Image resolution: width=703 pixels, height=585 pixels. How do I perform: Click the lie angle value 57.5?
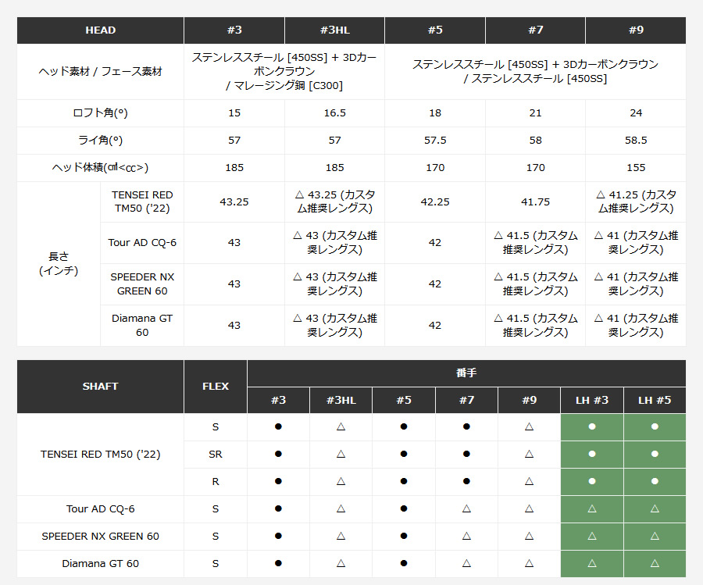pos(435,141)
